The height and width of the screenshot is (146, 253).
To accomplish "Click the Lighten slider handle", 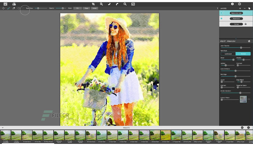I will [x=225, y=65].
